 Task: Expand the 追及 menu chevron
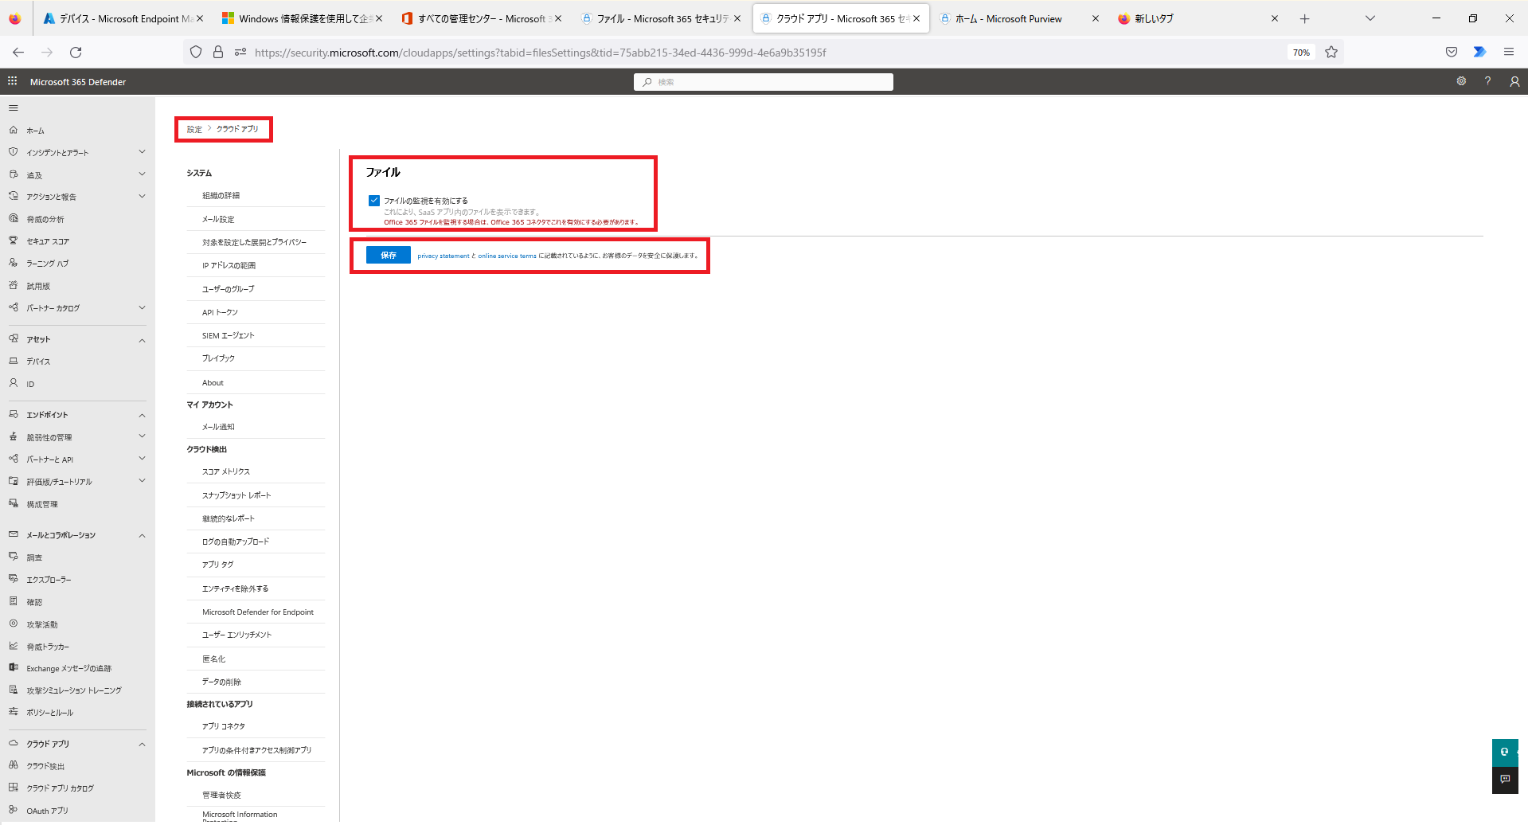pyautogui.click(x=142, y=174)
